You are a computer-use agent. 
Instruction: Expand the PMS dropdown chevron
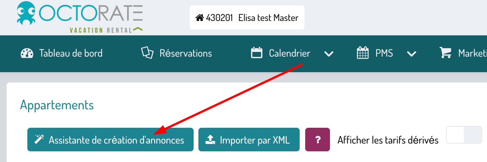412,54
